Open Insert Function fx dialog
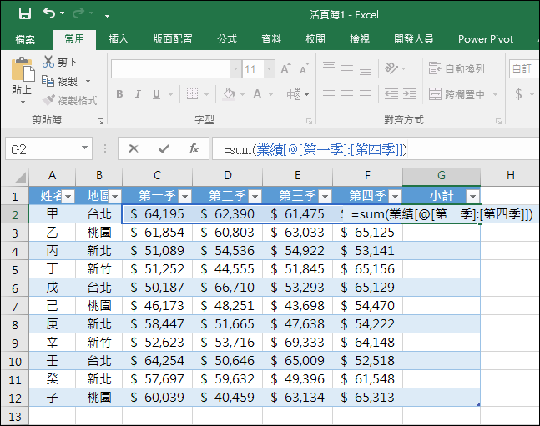 pyautogui.click(x=193, y=148)
